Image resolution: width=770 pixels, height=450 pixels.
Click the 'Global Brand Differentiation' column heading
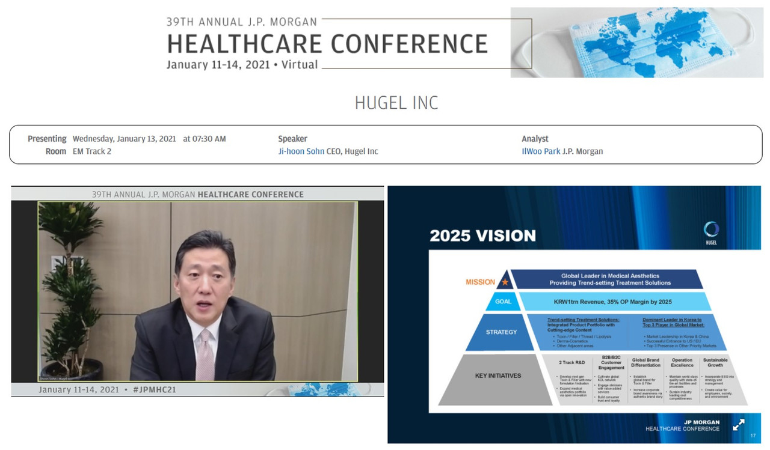645,363
